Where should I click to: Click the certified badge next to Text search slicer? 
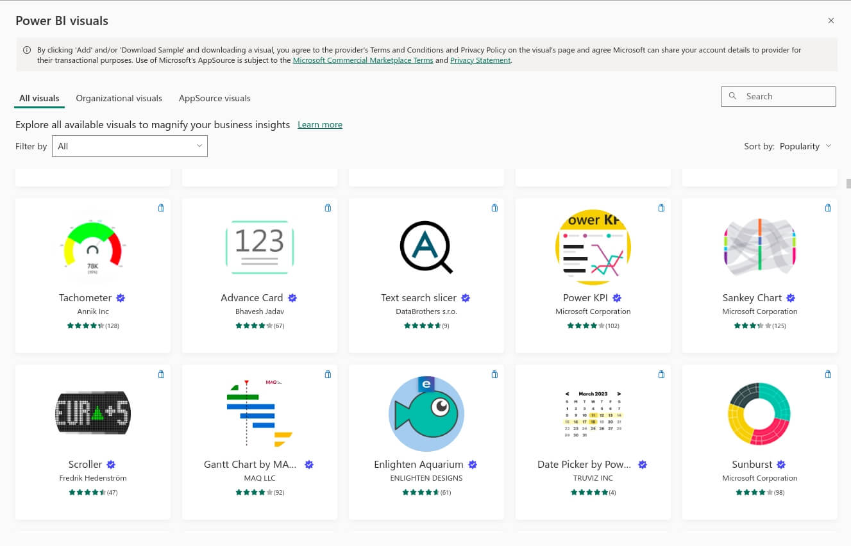pos(466,298)
